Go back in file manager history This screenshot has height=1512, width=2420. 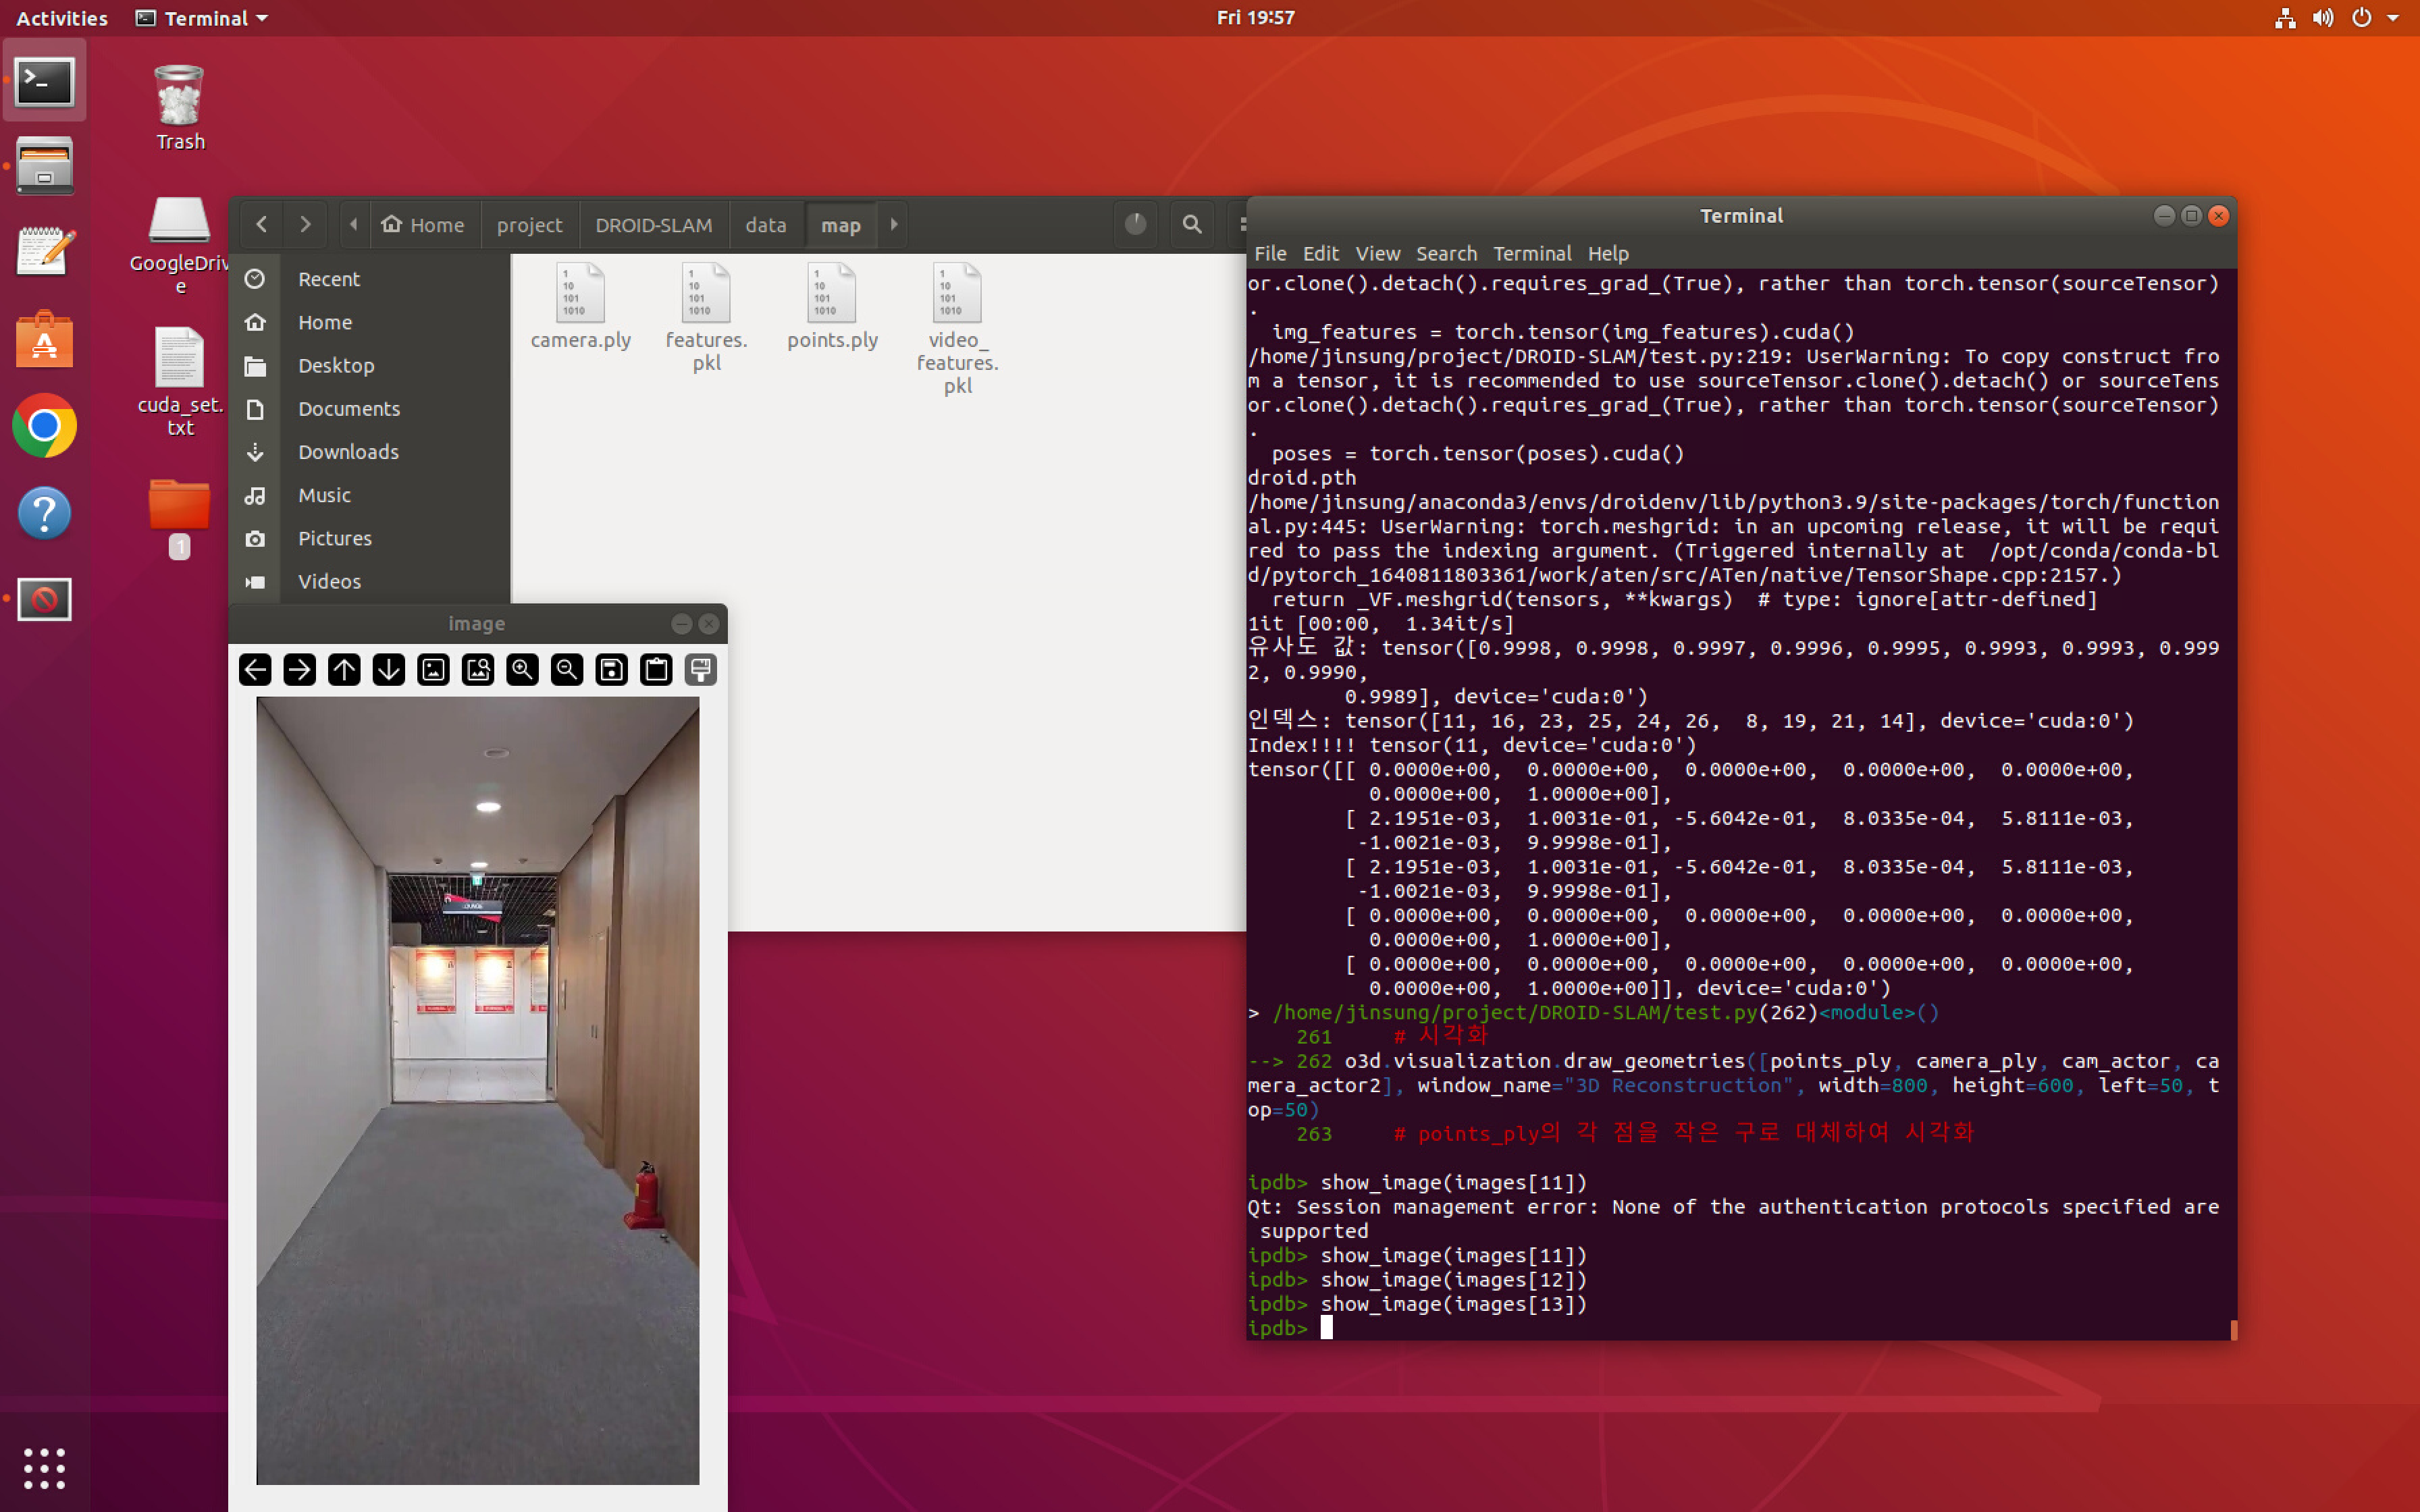tap(262, 225)
